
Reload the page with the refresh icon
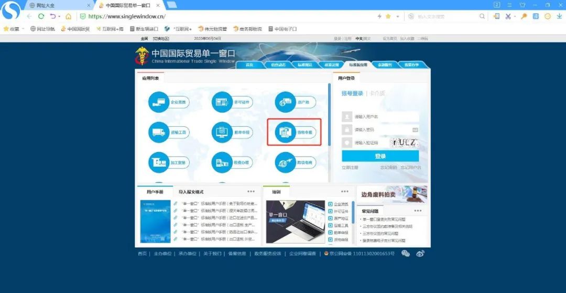coord(41,16)
